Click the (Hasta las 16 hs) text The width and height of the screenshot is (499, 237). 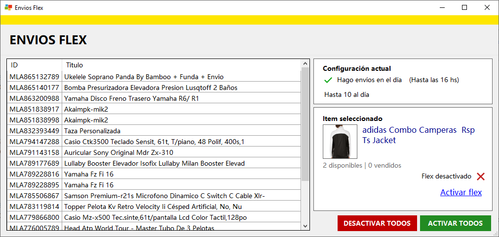point(434,80)
